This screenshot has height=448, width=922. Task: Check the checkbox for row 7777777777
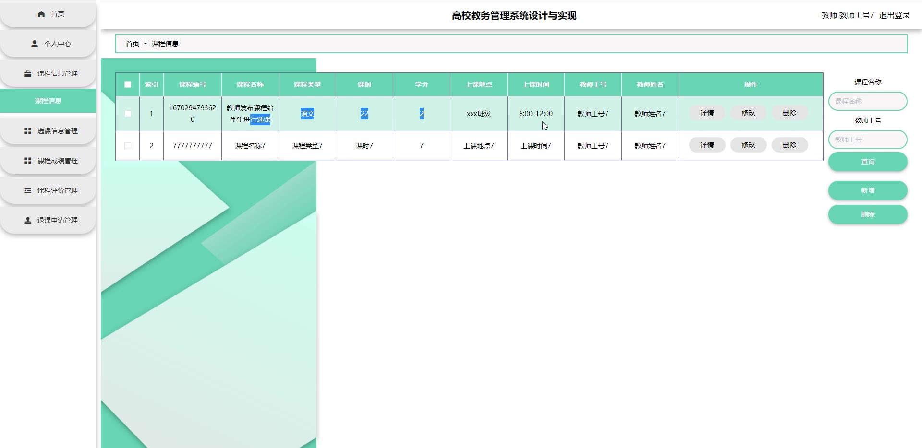point(128,146)
